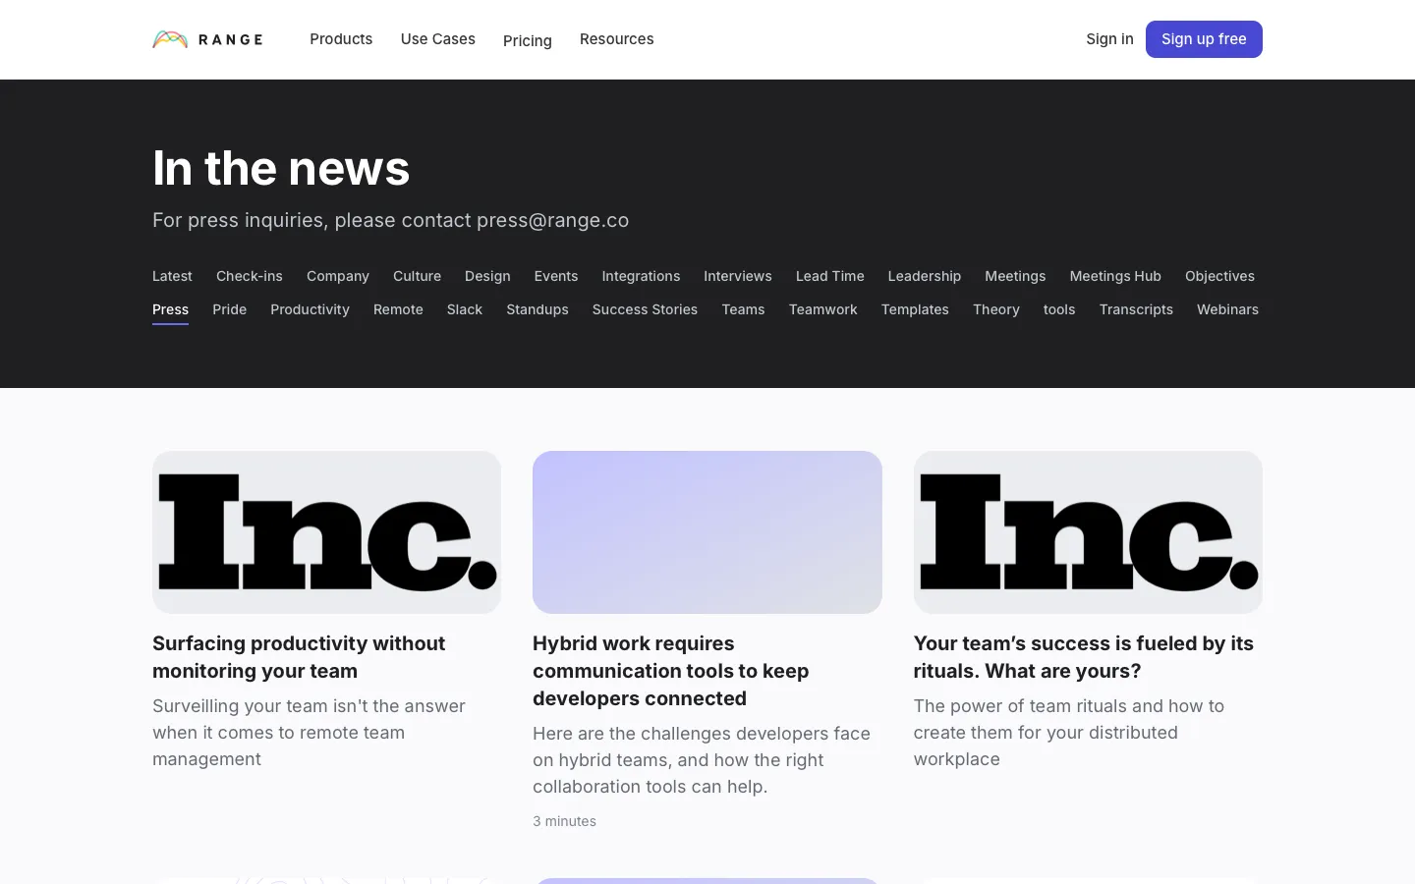
Task: Select the Transcripts category tab
Action: pyautogui.click(x=1136, y=309)
